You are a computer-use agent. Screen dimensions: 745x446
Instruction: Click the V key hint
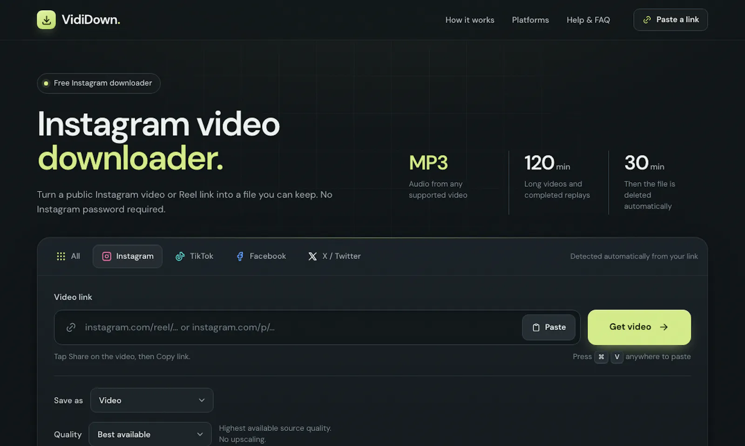[617, 357]
